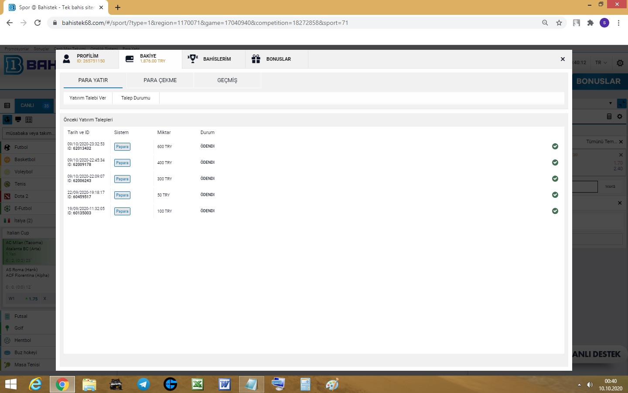Click the ÖDENDI status in 400 TRY row

(208, 162)
